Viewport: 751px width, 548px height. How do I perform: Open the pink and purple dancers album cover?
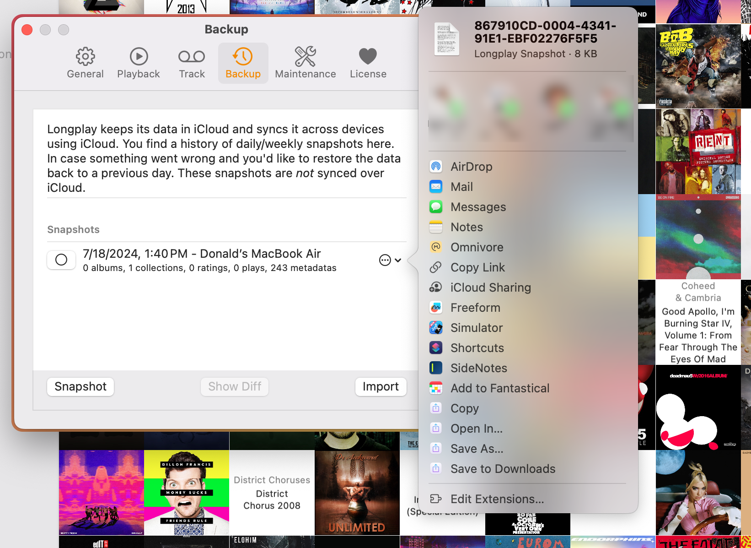(102, 493)
